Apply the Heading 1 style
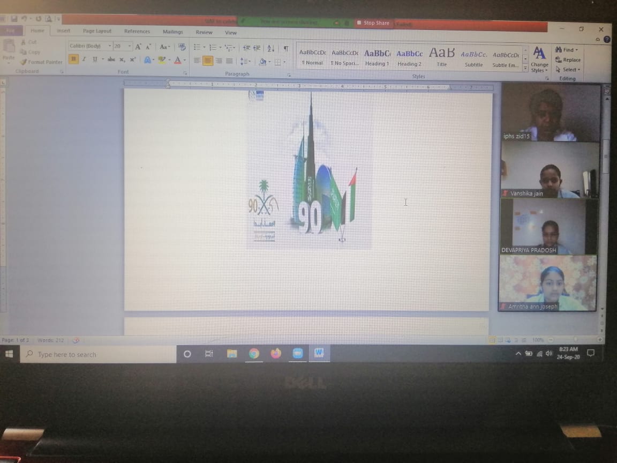The width and height of the screenshot is (617, 463). (x=377, y=58)
